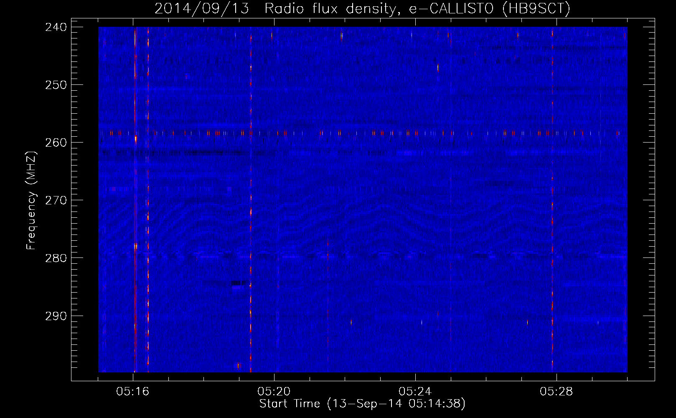Click the 05:16 time tick label
The width and height of the screenshot is (676, 418).
[x=133, y=392]
